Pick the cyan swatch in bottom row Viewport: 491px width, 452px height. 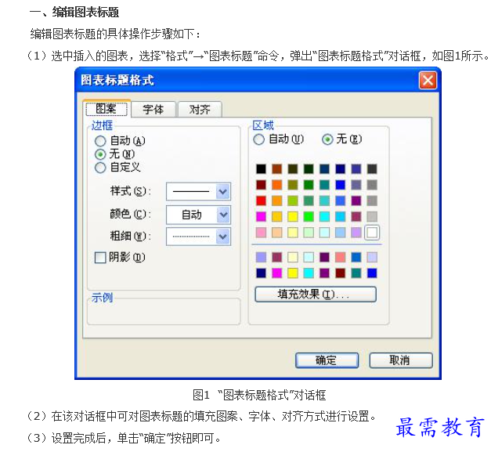pos(309,273)
